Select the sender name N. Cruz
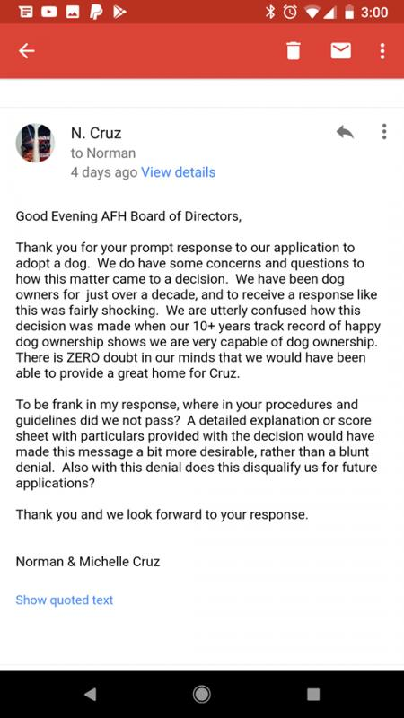The height and width of the screenshot is (718, 404). point(96,133)
